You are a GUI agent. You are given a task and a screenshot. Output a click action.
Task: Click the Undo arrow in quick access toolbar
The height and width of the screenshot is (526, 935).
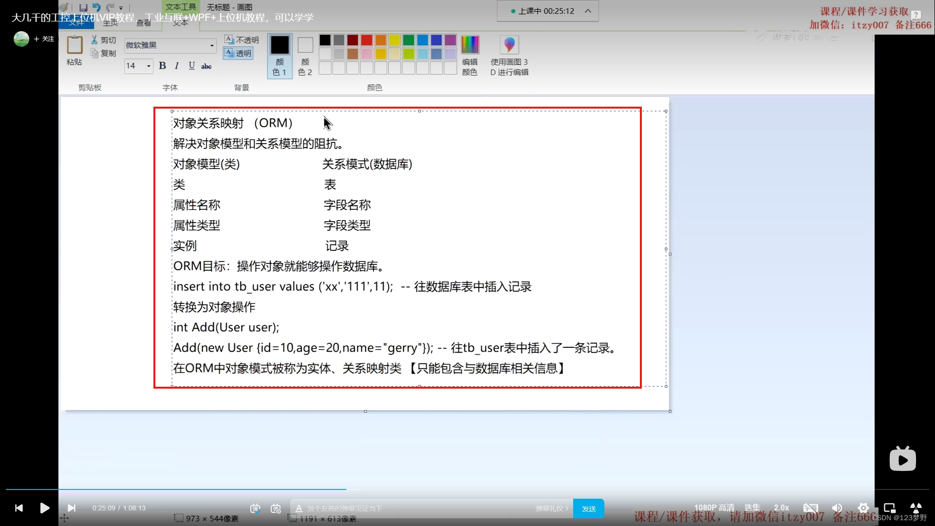[96, 7]
